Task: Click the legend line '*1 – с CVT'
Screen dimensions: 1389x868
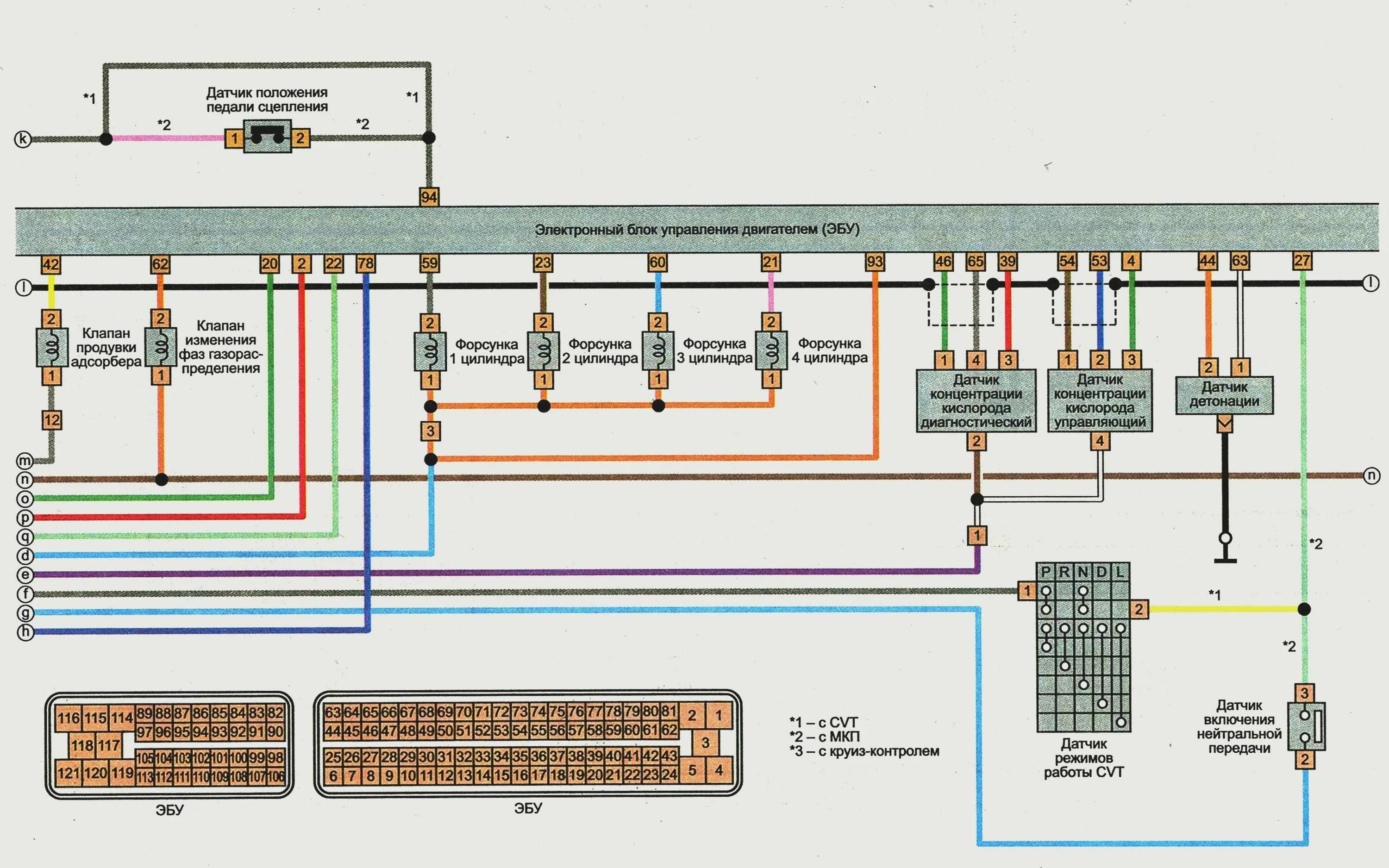Action: tap(823, 722)
